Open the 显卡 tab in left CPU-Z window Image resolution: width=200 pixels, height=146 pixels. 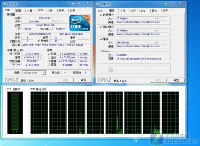[x=61, y=11]
